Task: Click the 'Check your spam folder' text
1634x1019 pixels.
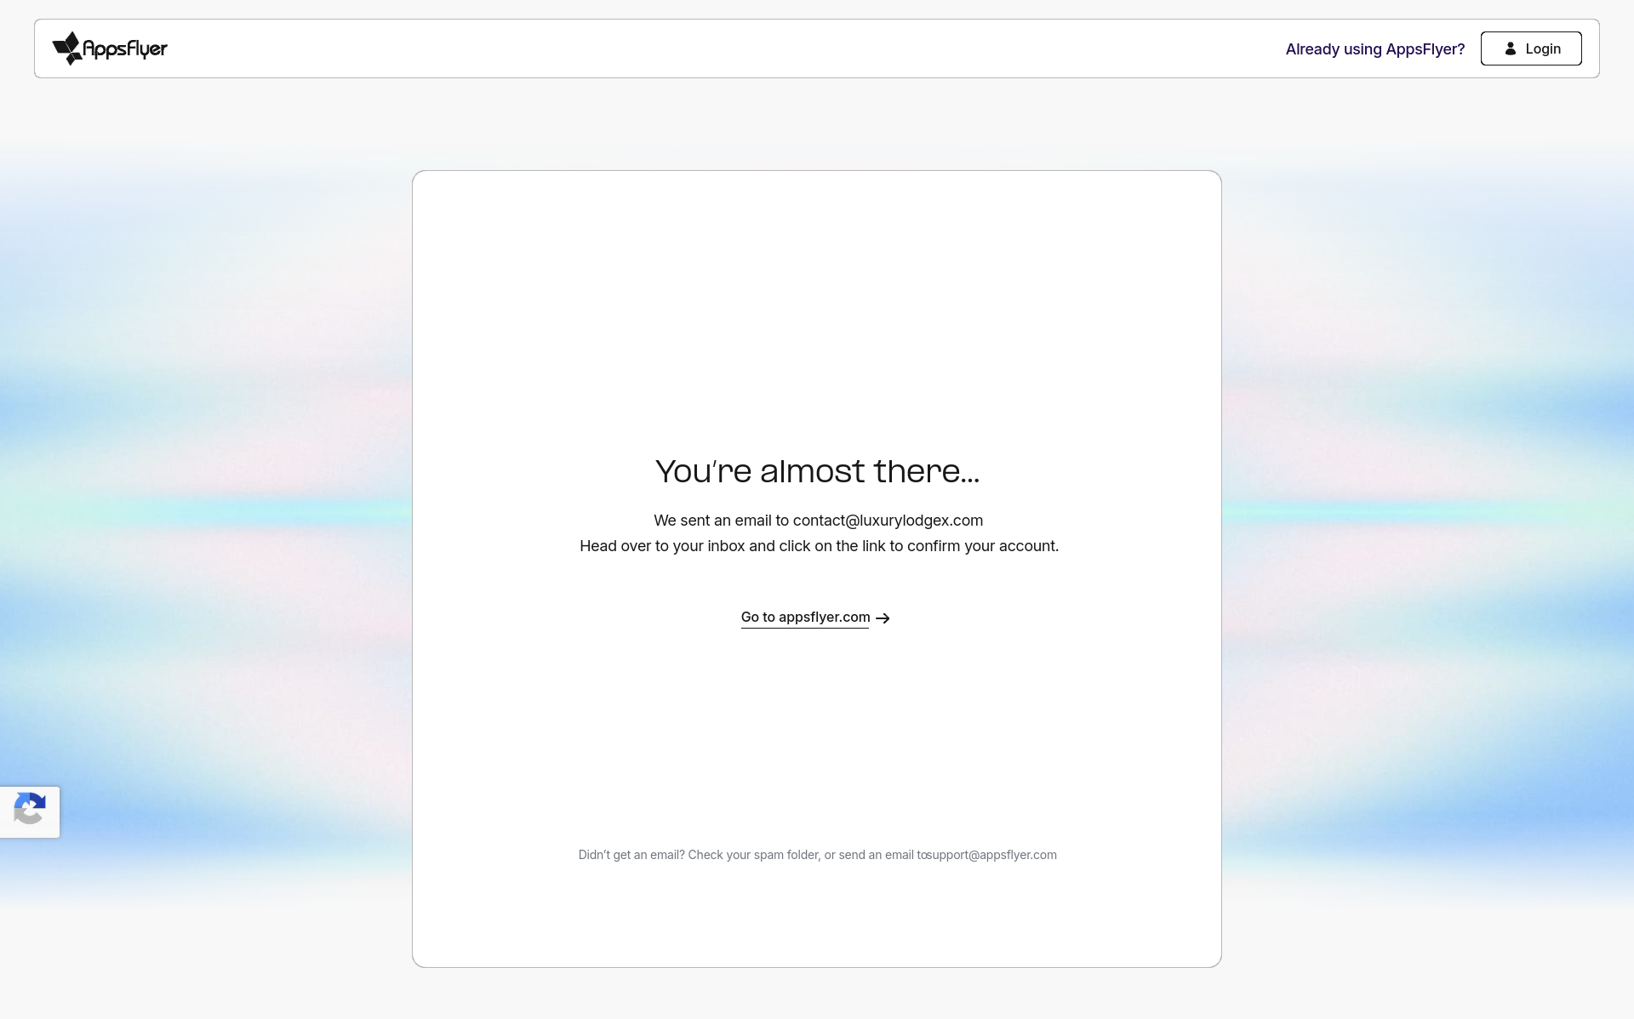Action: tap(753, 855)
